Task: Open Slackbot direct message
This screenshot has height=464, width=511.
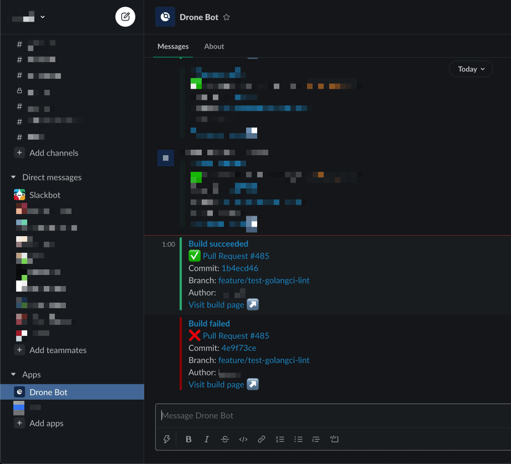Action: point(44,195)
